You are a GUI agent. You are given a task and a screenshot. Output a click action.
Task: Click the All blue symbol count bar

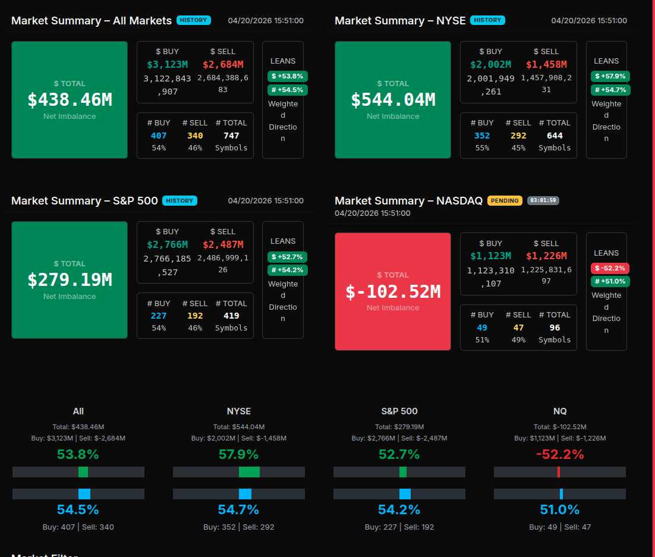click(84, 494)
